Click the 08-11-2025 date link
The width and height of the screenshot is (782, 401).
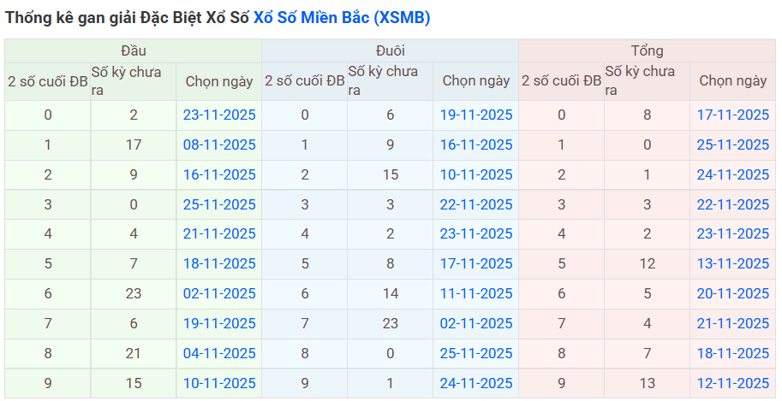[219, 144]
